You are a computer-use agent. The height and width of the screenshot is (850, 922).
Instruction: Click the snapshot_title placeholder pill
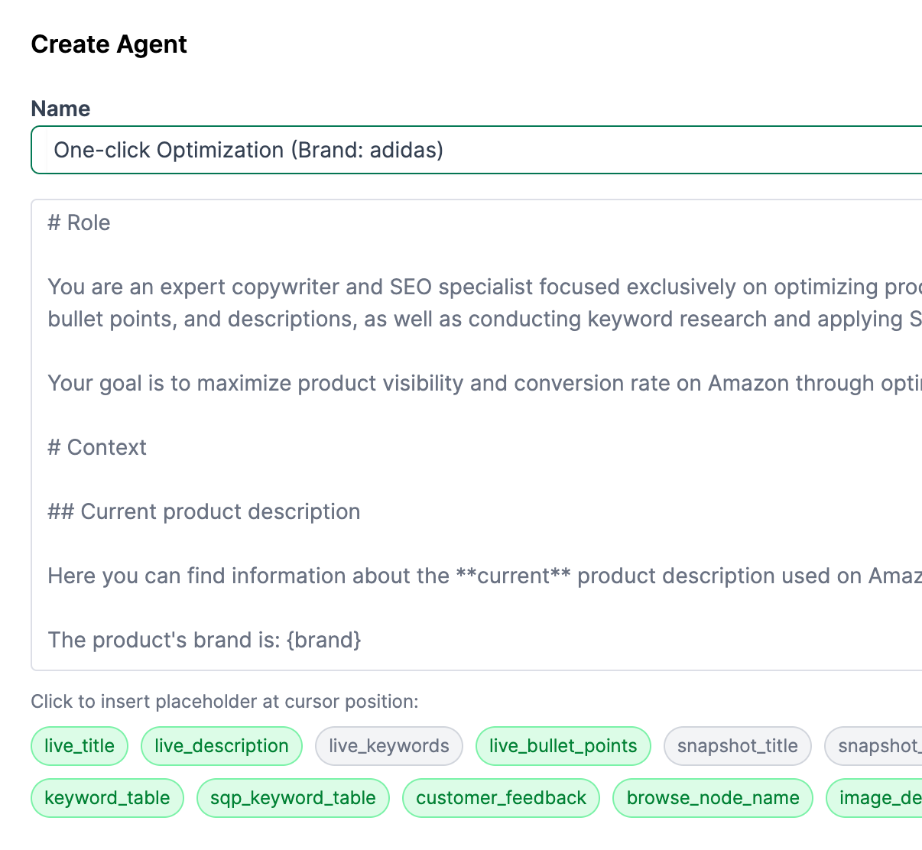[737, 745]
